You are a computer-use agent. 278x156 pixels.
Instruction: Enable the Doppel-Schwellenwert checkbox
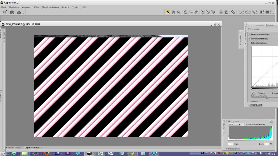pyautogui.click(x=242, y=124)
